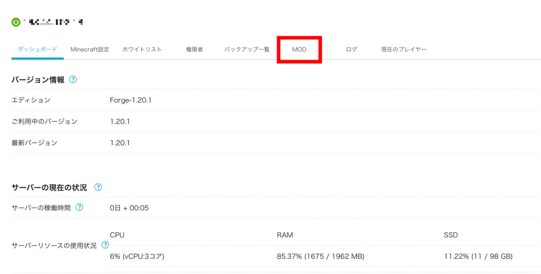
Task: Select CPU usage 6% (vCPU:3コア)
Action: pyautogui.click(x=137, y=256)
